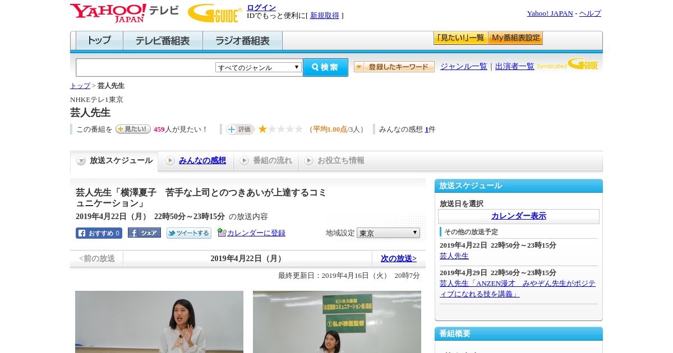Open the ラジオ番組表 tab
This screenshot has height=353, width=673.
coord(242,41)
